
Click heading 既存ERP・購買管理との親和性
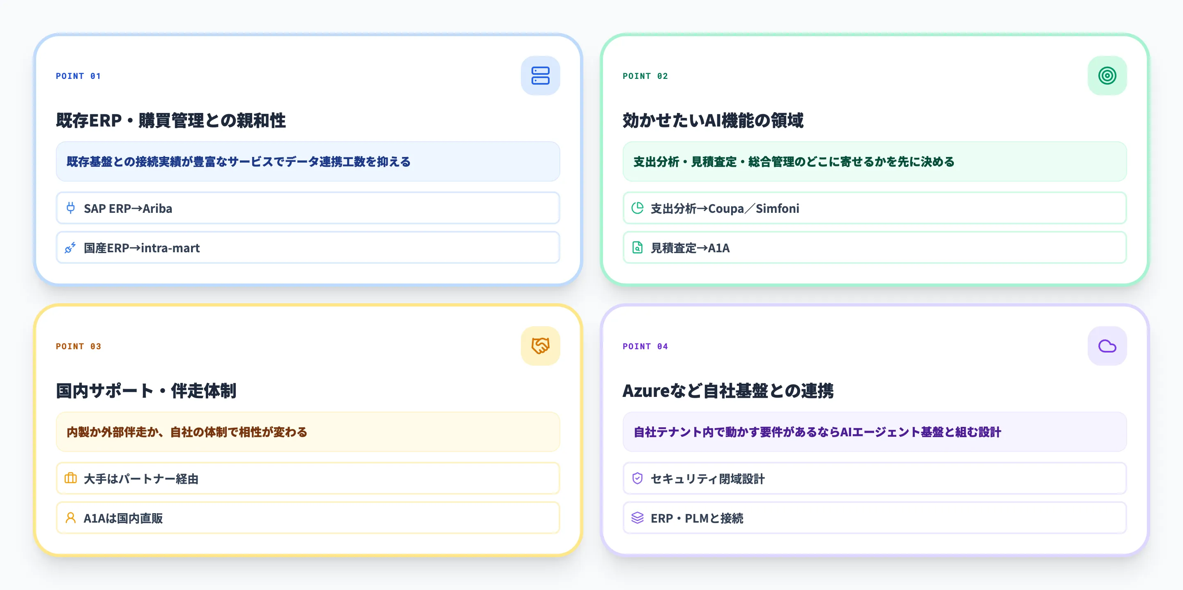click(171, 120)
